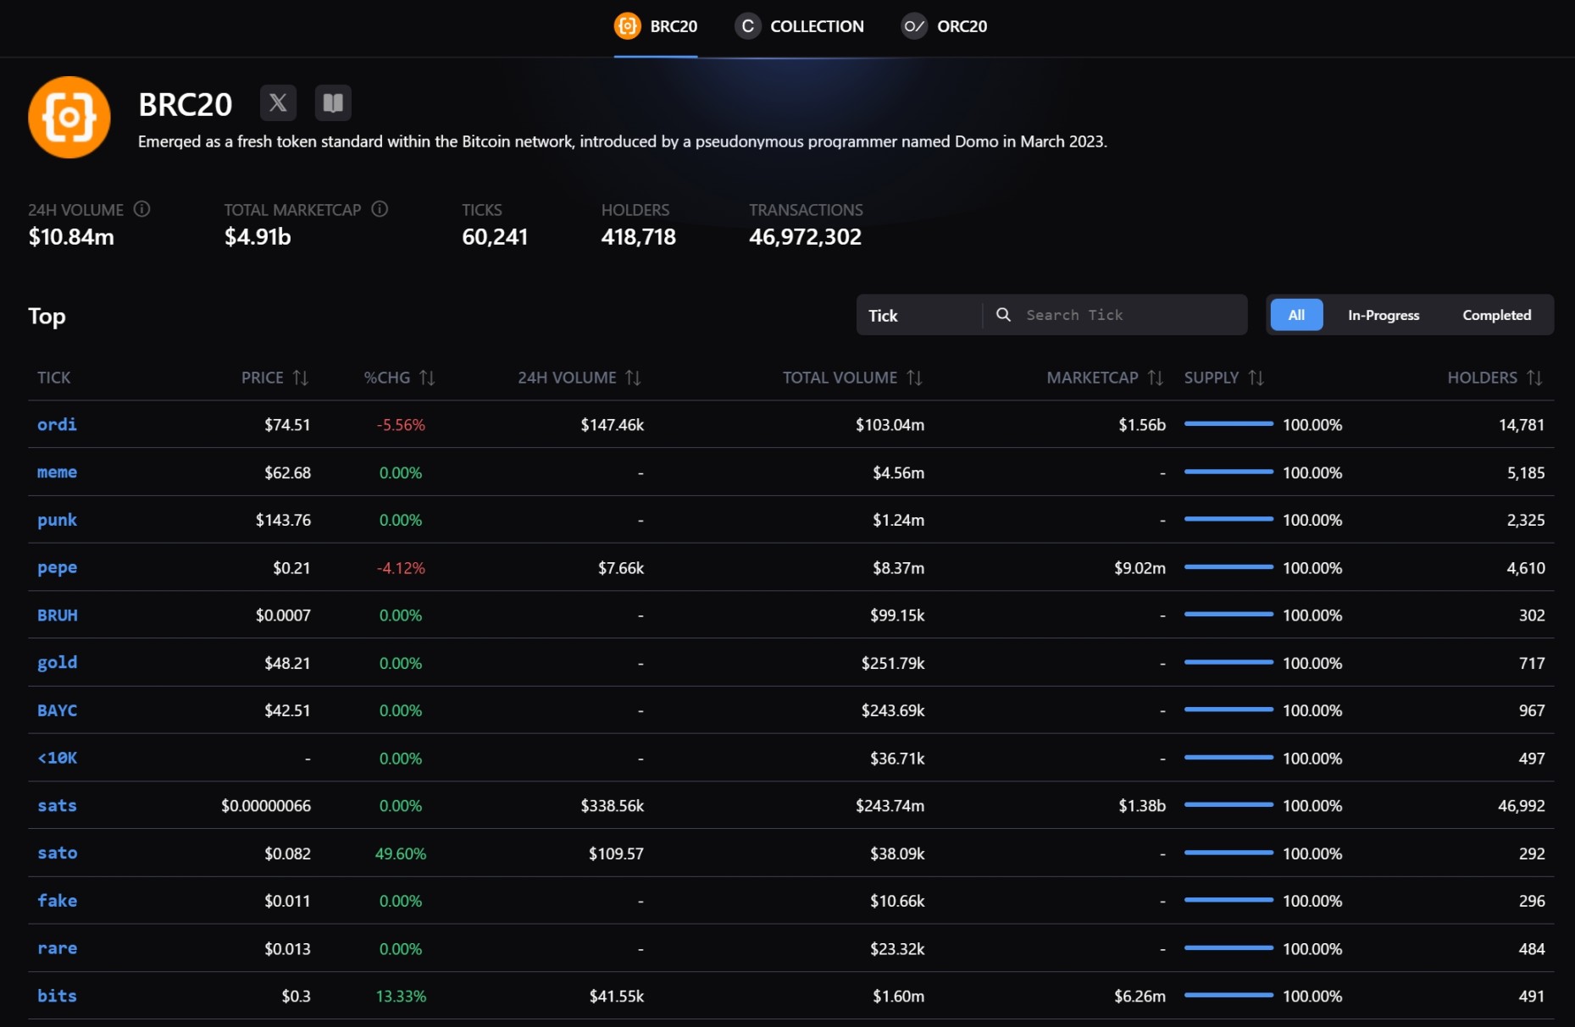Open the gold tick link
Image resolution: width=1575 pixels, height=1027 pixels.
[57, 662]
